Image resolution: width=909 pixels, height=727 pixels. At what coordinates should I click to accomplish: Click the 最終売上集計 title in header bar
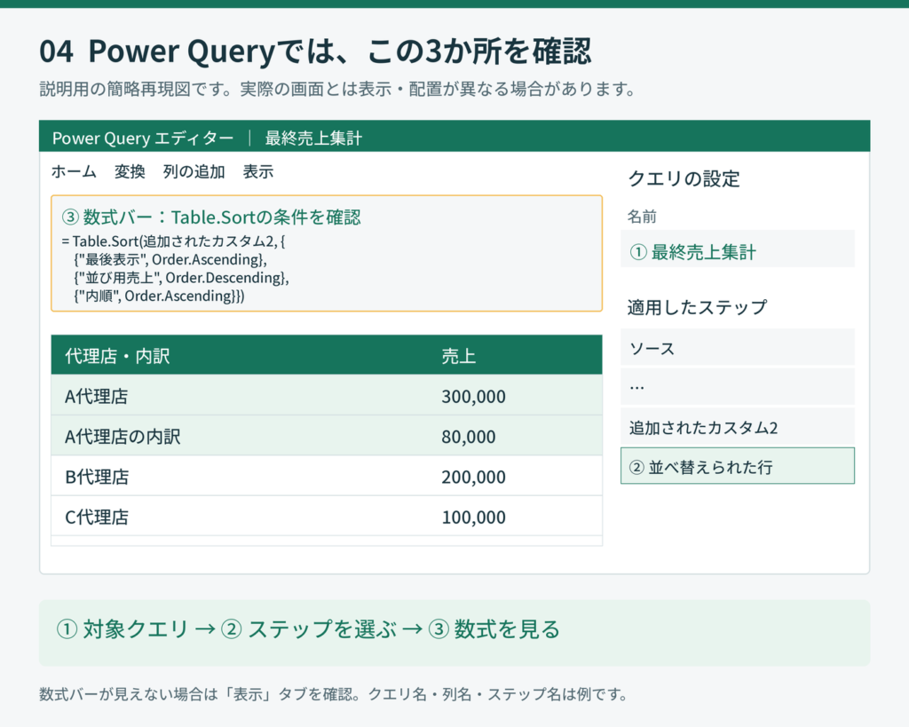point(313,138)
